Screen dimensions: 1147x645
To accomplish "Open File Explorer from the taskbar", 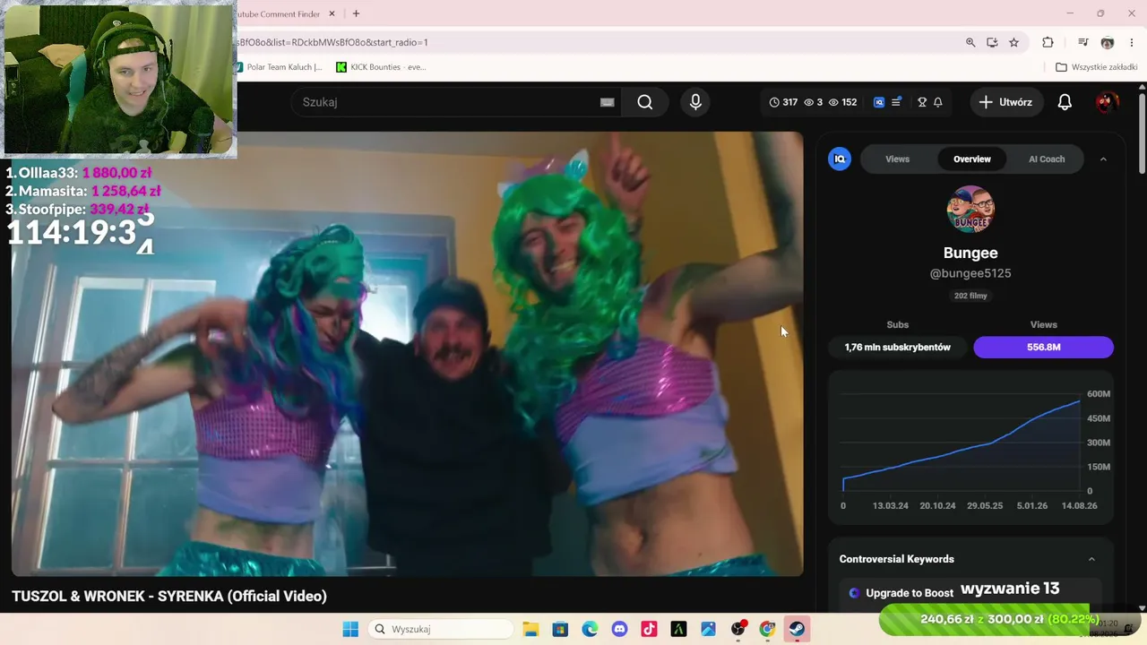I will 530,629.
